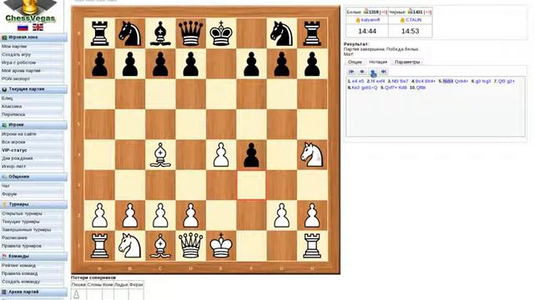Image resolution: width=534 pixels, height=300 pixels.
Task: Open the Форум link
Action: pyautogui.click(x=9, y=194)
